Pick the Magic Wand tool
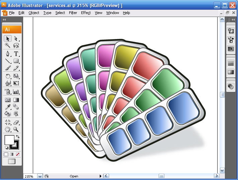 pyautogui.click(x=8, y=46)
